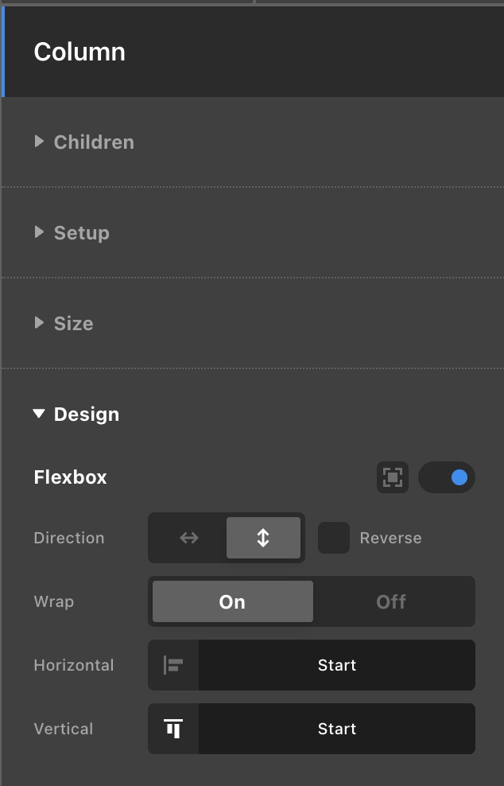Click the Horizontal align-start icon
Viewport: 504px width, 786px height.
coord(173,665)
